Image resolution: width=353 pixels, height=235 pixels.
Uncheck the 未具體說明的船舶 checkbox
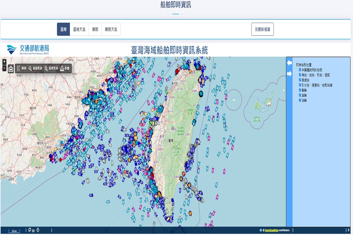[300, 70]
